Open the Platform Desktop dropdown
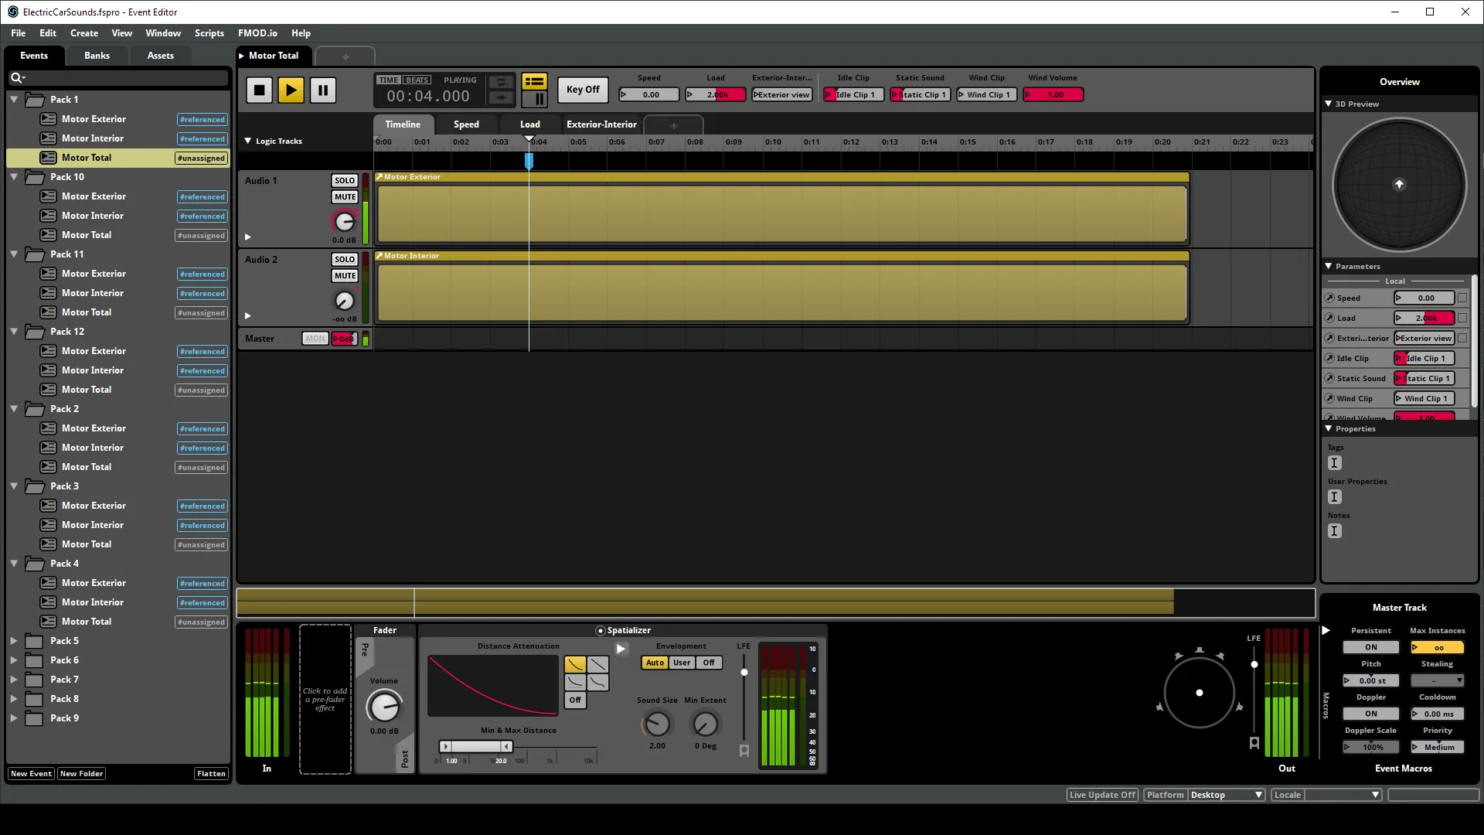 tap(1226, 795)
